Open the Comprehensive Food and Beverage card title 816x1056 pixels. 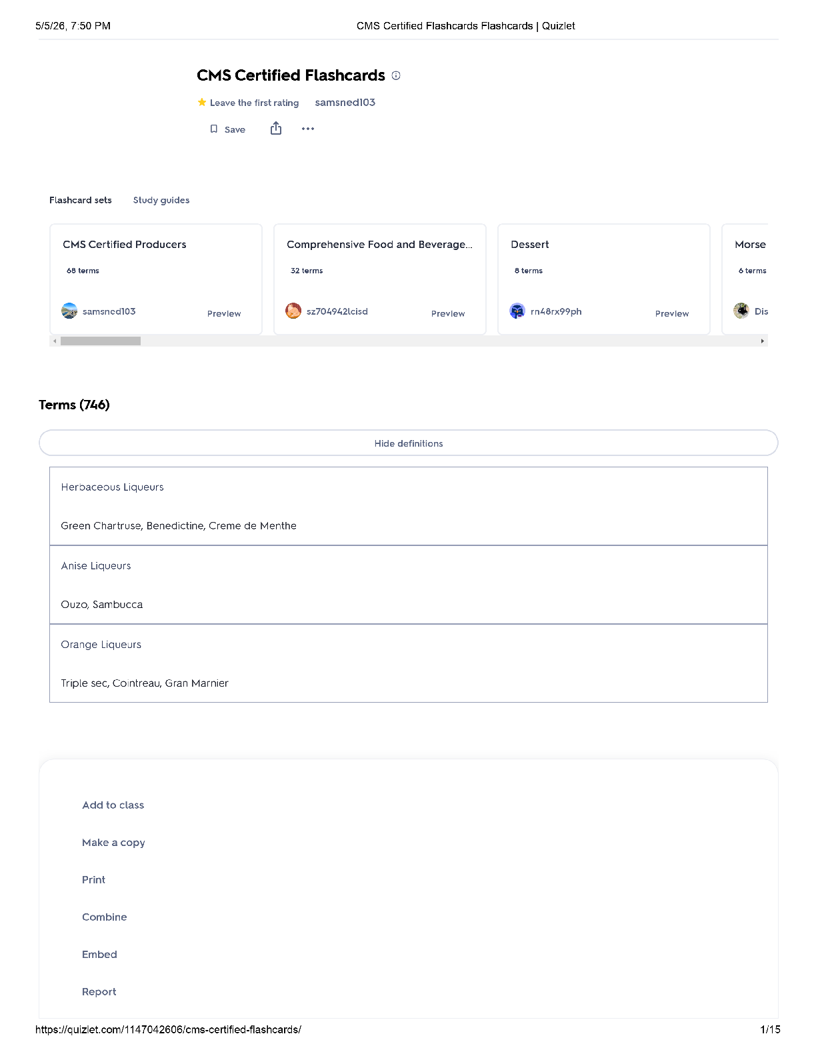tap(379, 245)
